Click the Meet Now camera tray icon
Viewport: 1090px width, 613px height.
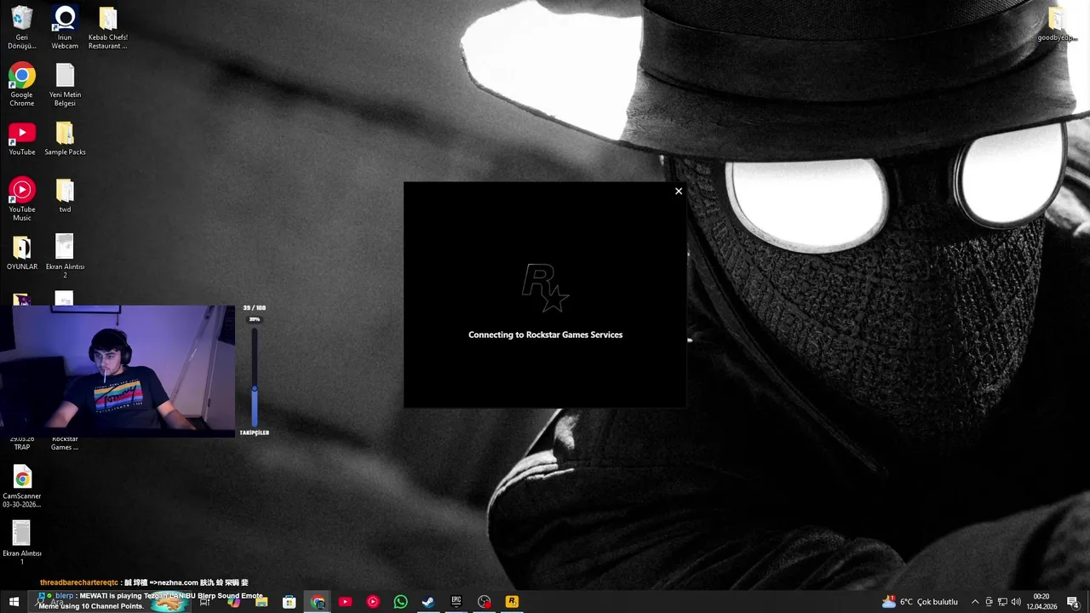[989, 602]
